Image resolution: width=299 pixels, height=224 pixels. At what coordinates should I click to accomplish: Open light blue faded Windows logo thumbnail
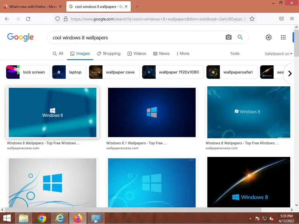point(152,183)
